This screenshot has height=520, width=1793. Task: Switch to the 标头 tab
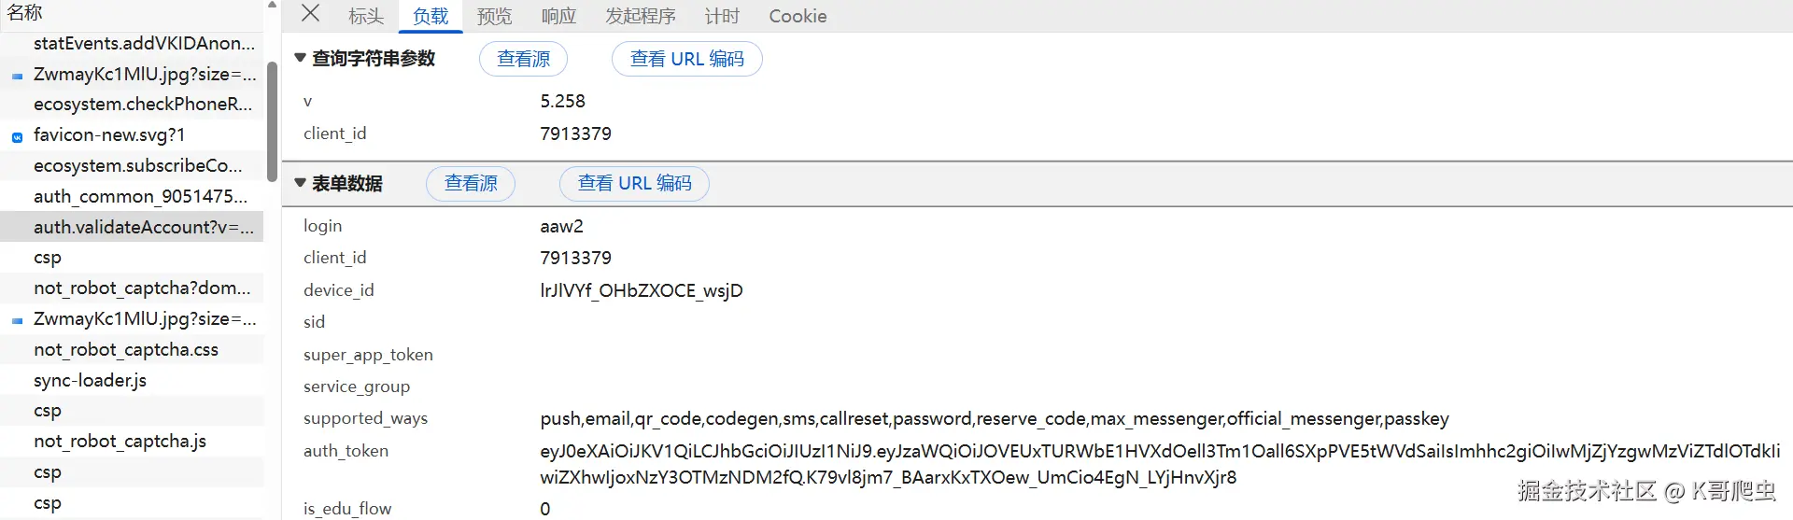(366, 16)
